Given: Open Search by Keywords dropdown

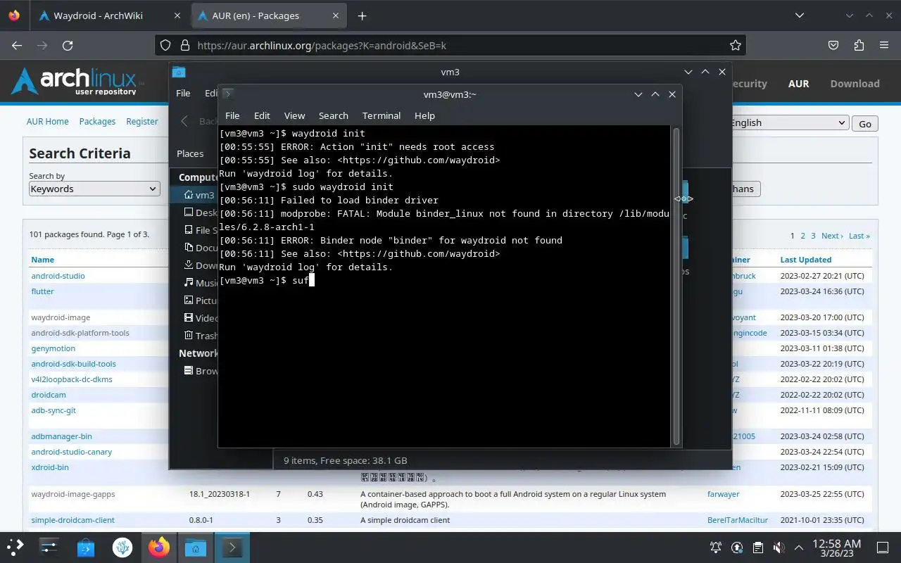Looking at the screenshot, I should pos(94,189).
